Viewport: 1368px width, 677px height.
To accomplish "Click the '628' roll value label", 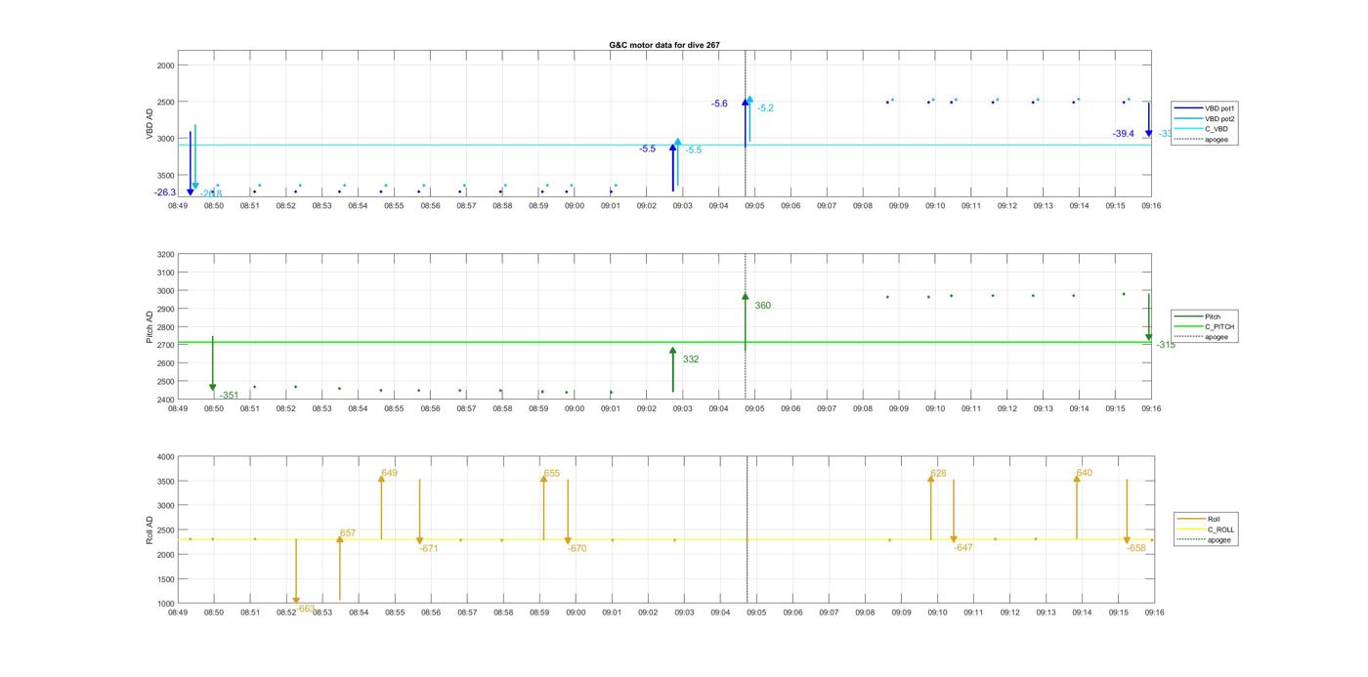I will pos(938,473).
